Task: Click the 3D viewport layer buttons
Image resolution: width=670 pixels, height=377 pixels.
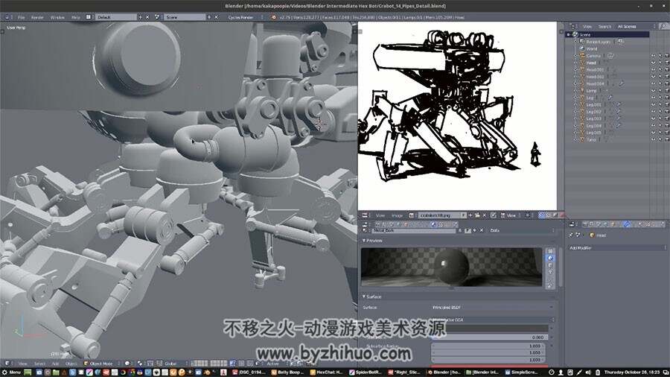Action: click(209, 364)
